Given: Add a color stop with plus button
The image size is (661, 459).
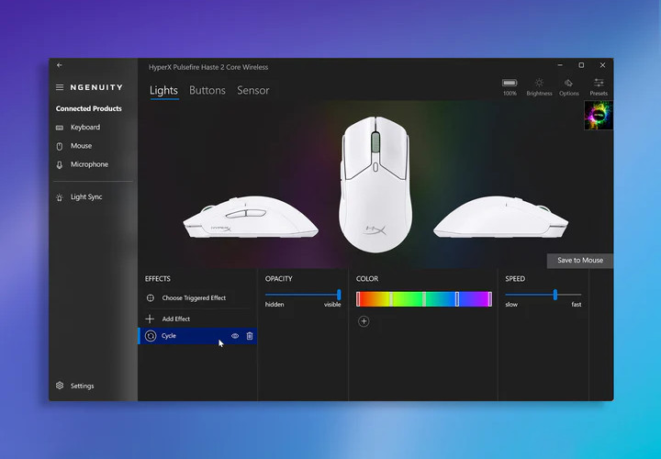Looking at the screenshot, I should [364, 321].
